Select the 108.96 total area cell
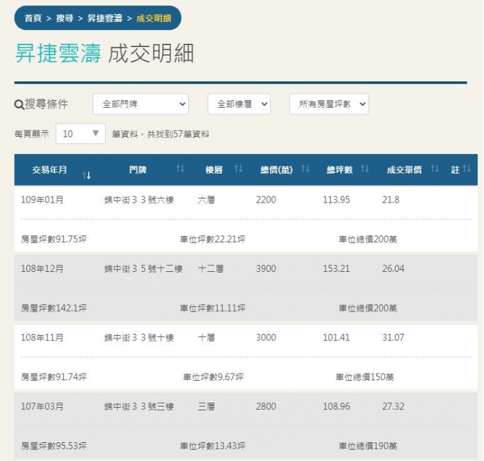This screenshot has width=484, height=461. (336, 406)
